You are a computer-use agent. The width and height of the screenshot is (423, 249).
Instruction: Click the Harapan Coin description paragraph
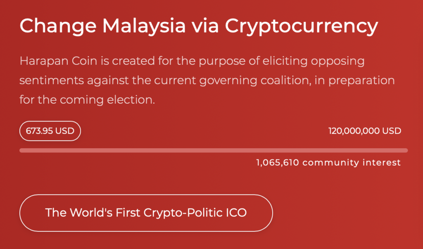coord(207,80)
